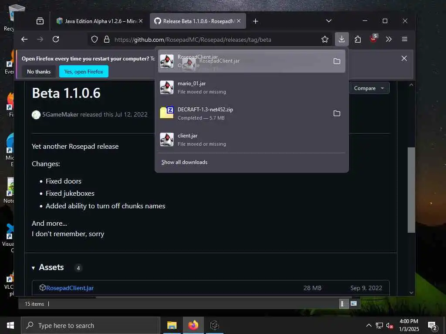Open the Windows Start menu
The height and width of the screenshot is (334, 446).
(x=10, y=325)
